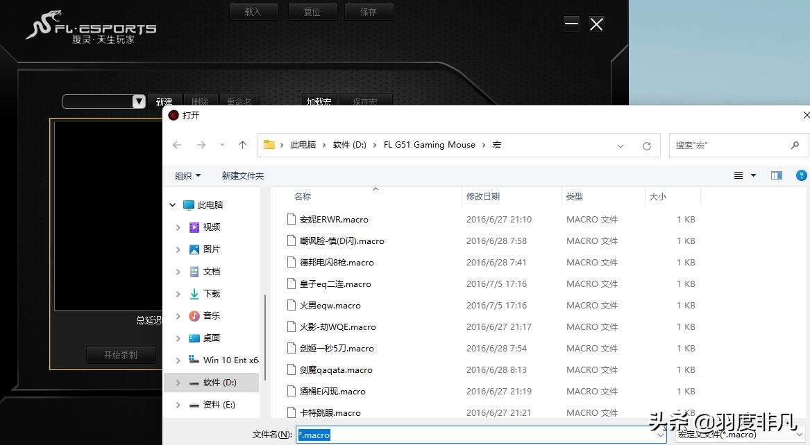
Task: Click the Up one level arrow
Action: (x=242, y=145)
